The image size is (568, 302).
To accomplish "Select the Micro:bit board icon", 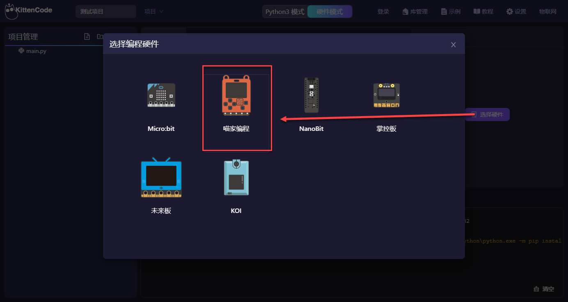I will point(161,96).
